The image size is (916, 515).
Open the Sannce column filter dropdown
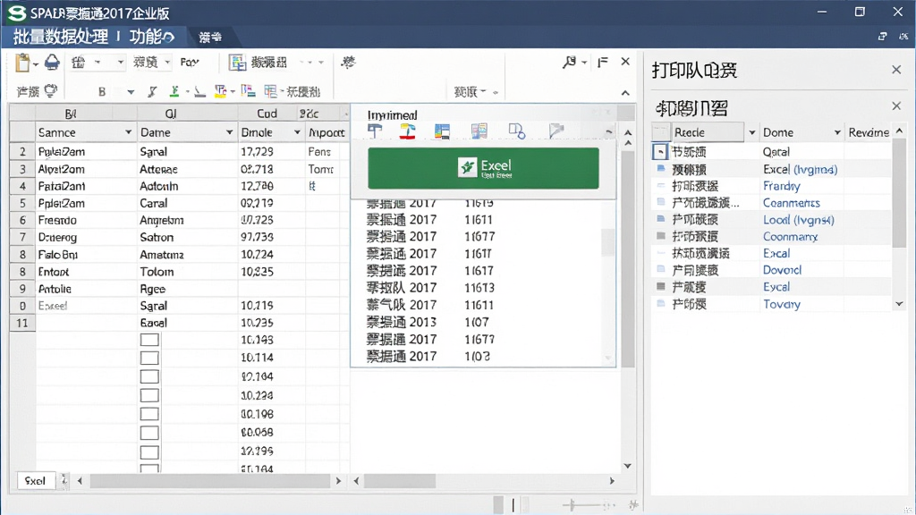point(129,132)
